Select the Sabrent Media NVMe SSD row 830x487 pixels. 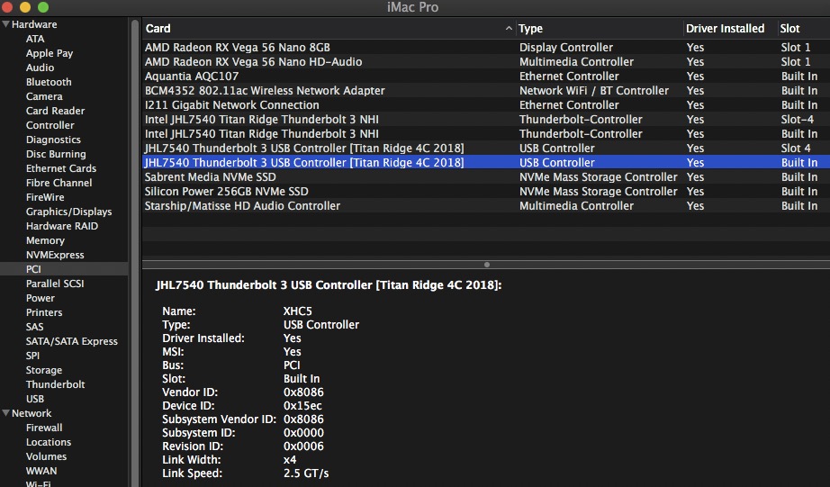click(x=486, y=176)
